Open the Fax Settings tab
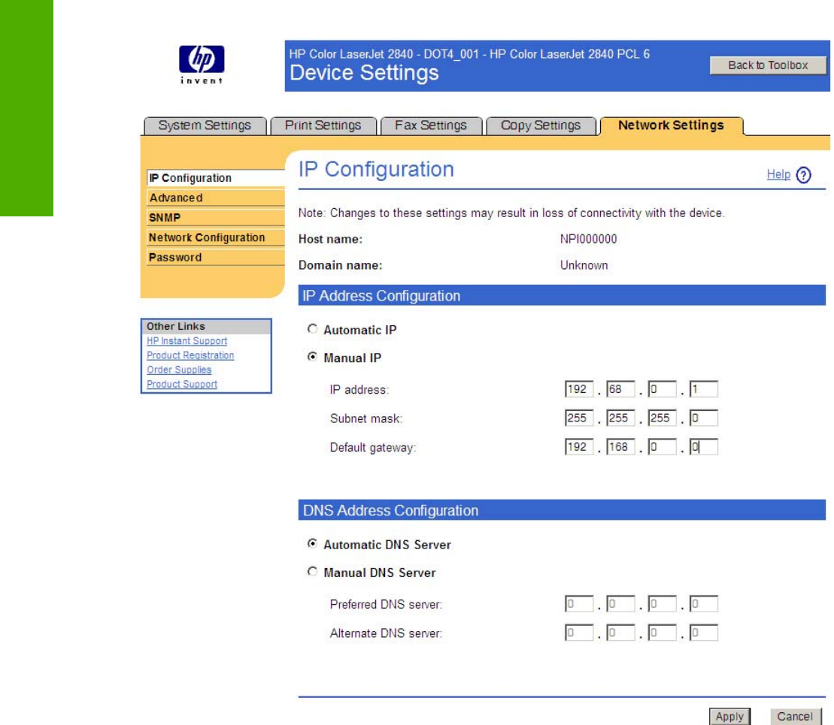834x725 pixels. pos(431,126)
